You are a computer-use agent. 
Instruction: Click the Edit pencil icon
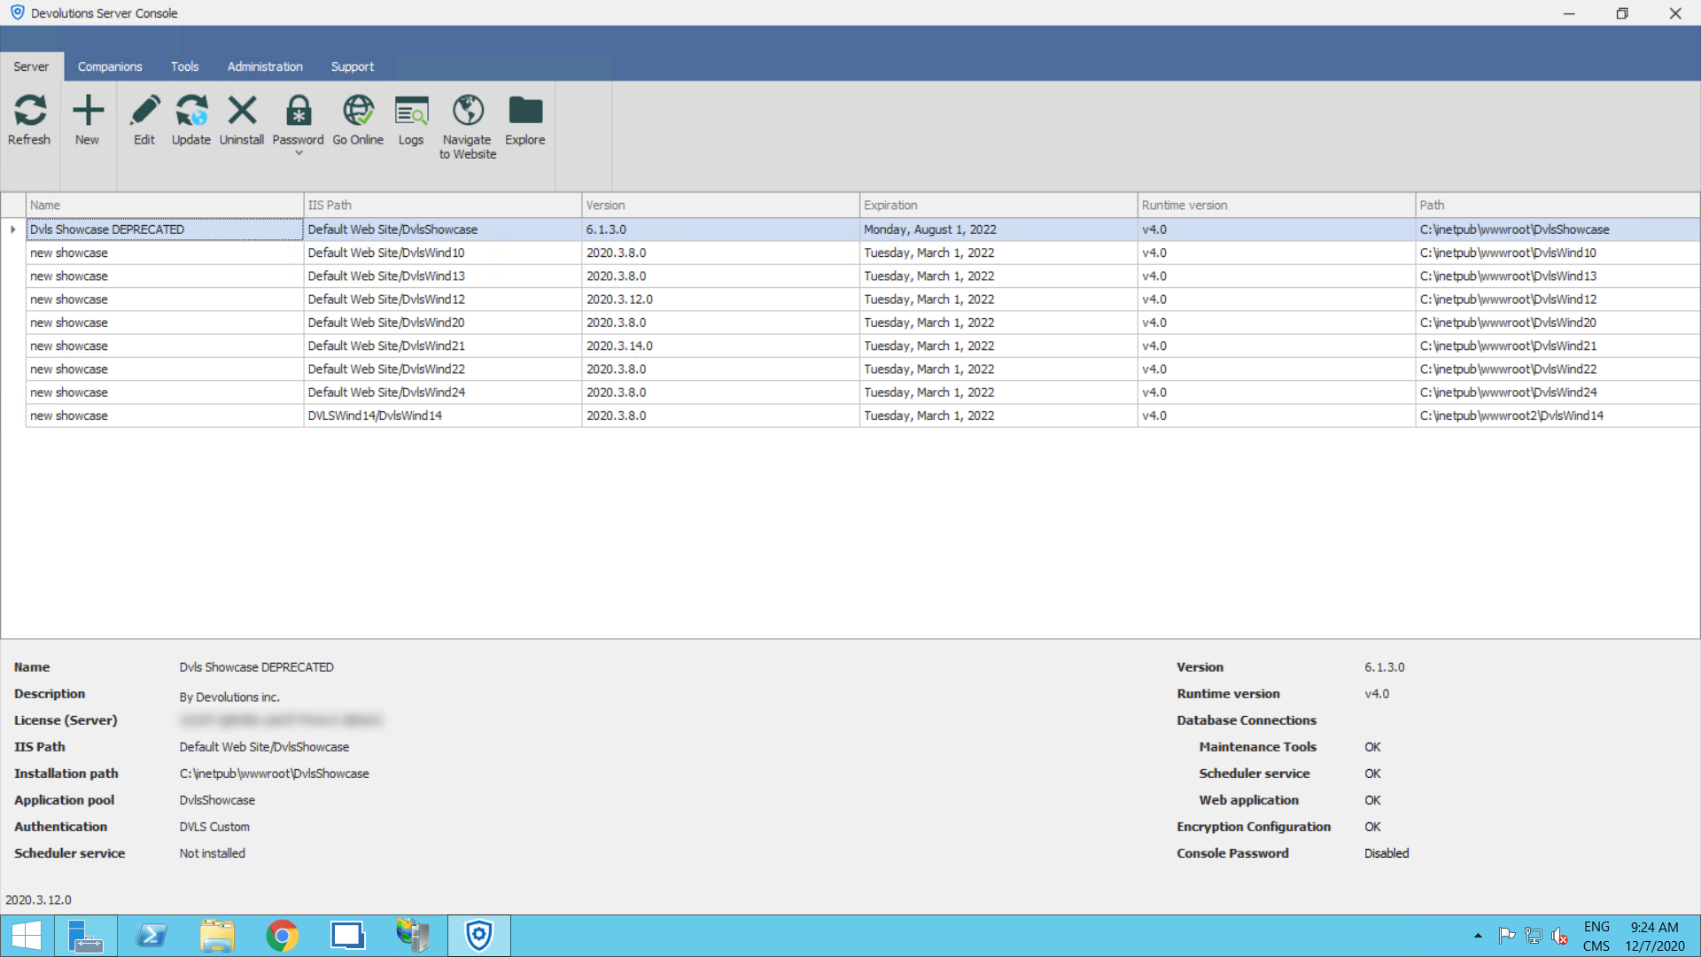click(144, 112)
